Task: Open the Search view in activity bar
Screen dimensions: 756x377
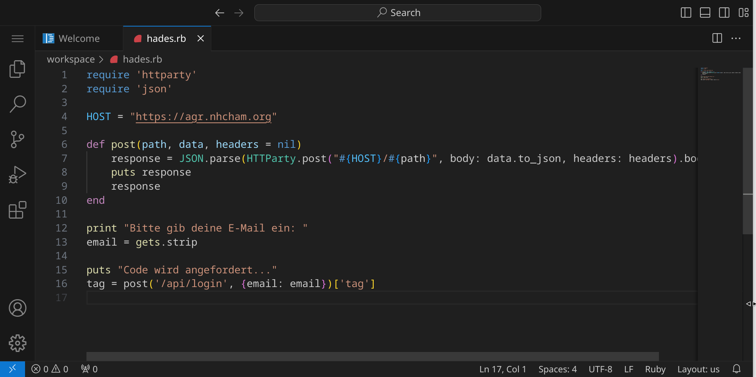Action: pyautogui.click(x=17, y=104)
